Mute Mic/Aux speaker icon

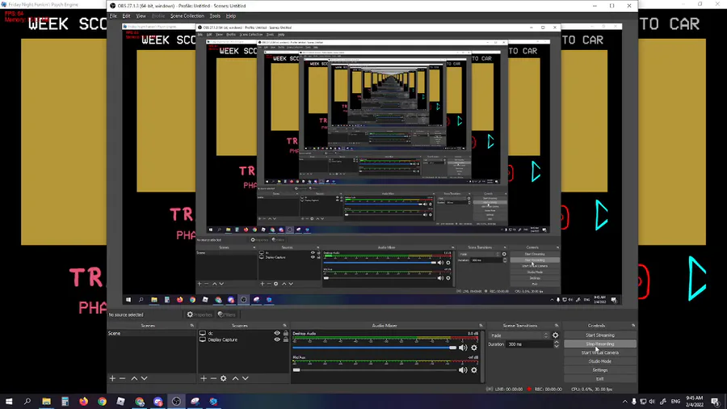tap(463, 370)
